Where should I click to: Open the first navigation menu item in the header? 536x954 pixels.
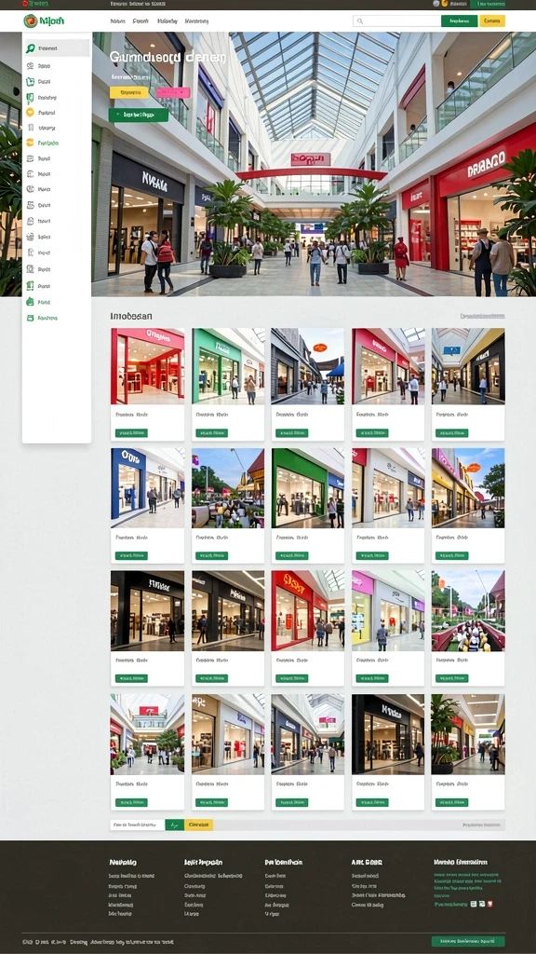click(x=117, y=21)
